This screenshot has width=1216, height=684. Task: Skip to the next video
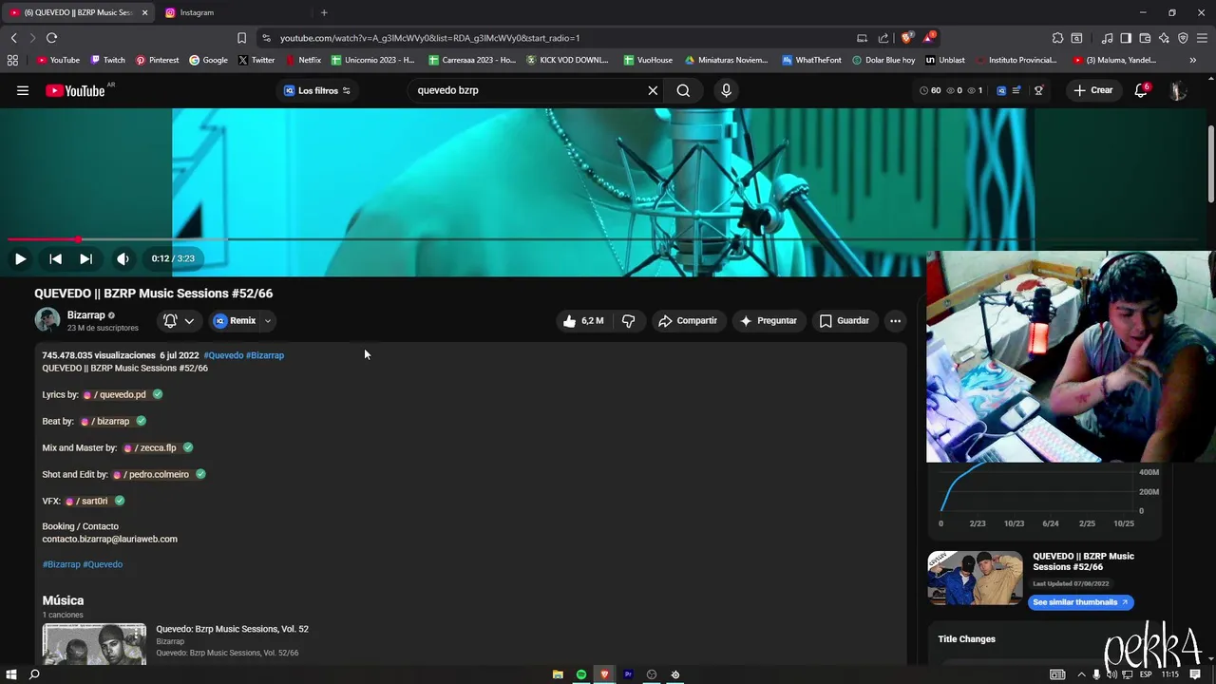pos(85,258)
